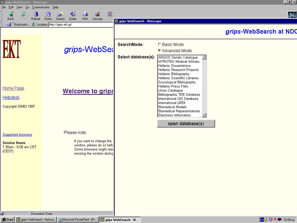297x223 pixels.
Task: Select International GIS Database in the list
Action: tap(178, 99)
